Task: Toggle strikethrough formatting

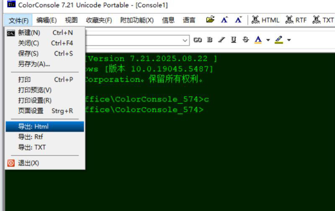Action: coord(246,40)
